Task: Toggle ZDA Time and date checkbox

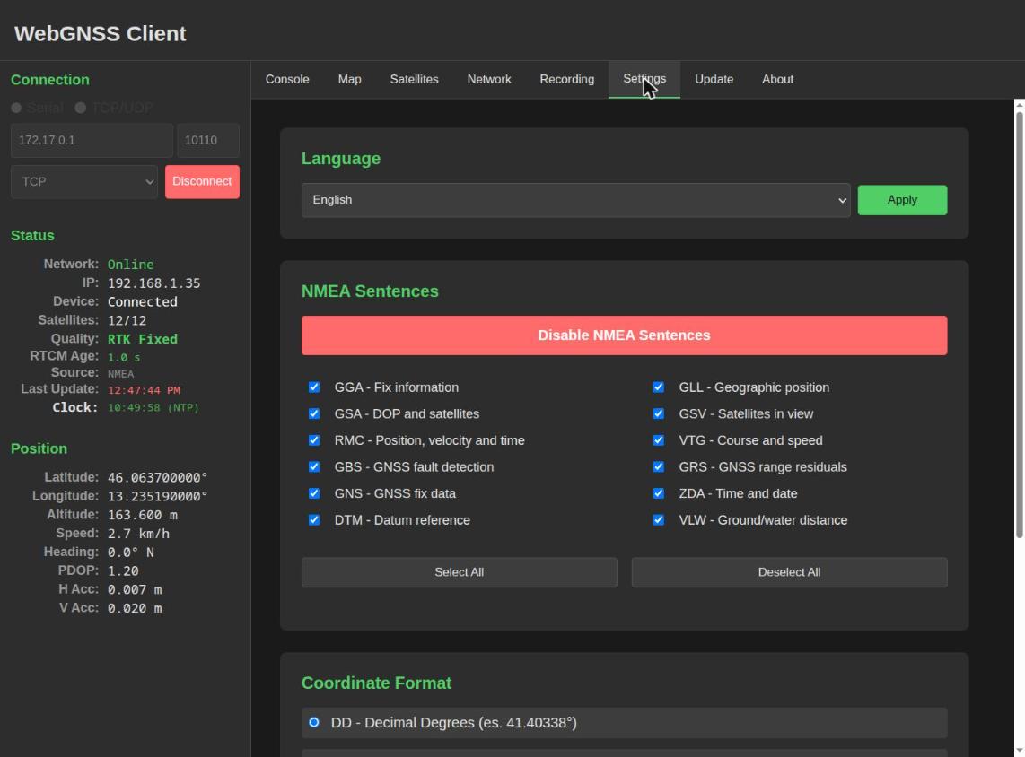Action: coord(659,494)
